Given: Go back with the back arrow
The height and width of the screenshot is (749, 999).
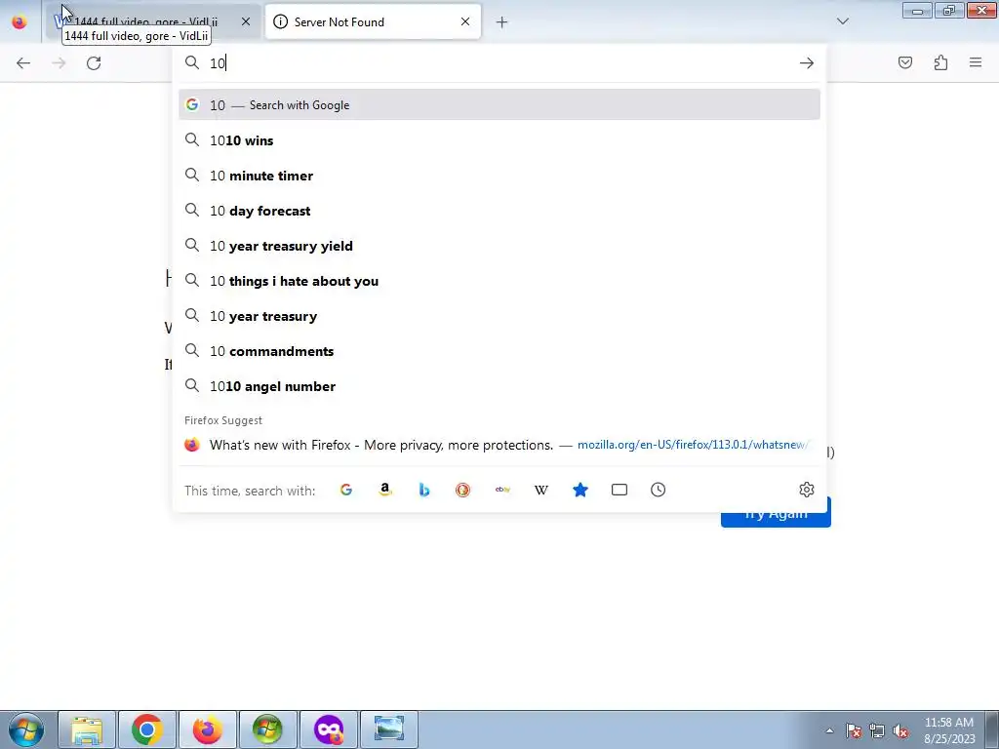Looking at the screenshot, I should pyautogui.click(x=23, y=63).
